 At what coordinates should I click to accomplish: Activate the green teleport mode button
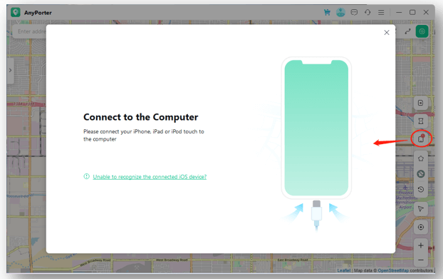[x=422, y=31]
